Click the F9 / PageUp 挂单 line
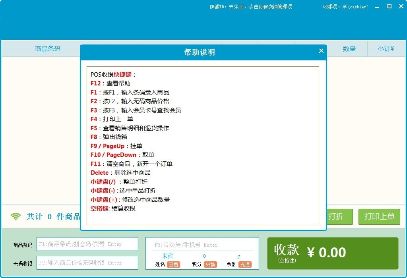 [116, 146]
